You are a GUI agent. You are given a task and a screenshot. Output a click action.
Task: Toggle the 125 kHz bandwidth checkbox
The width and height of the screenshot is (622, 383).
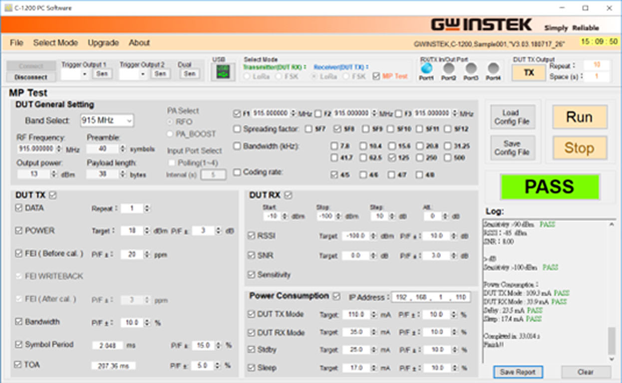coord(392,158)
